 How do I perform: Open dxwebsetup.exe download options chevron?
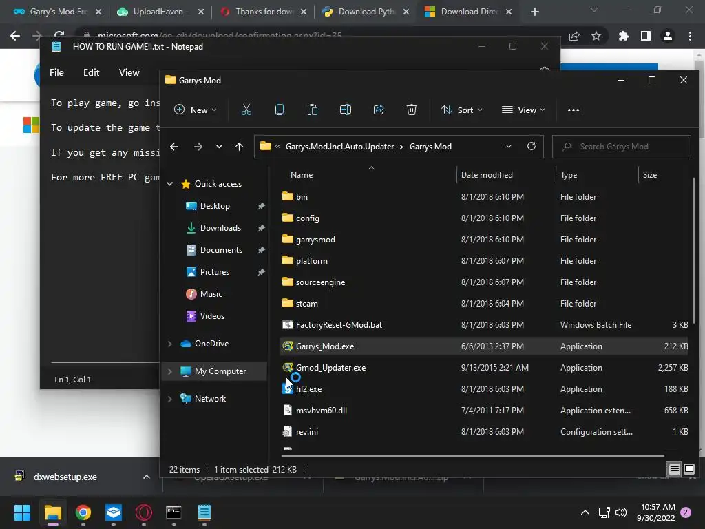click(147, 477)
